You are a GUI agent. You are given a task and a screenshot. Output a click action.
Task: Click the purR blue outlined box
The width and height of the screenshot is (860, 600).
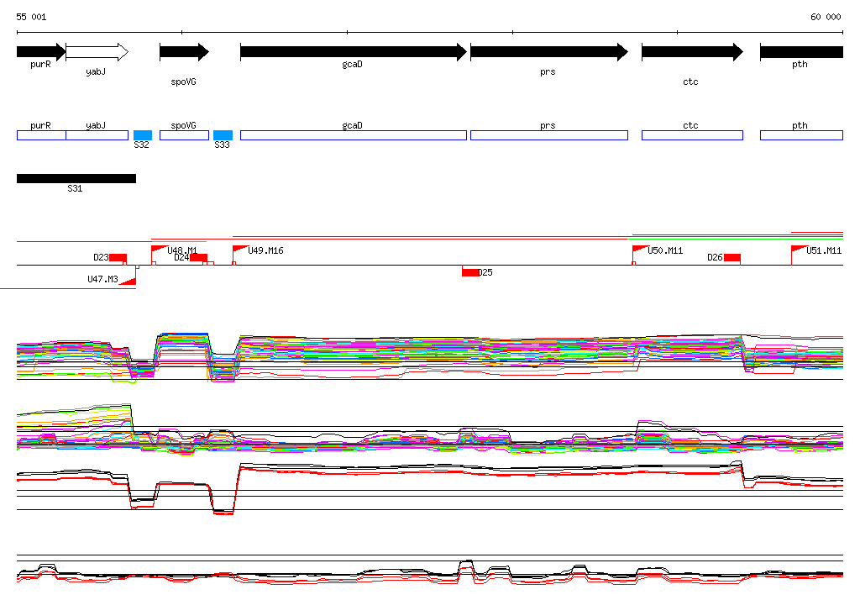(x=41, y=135)
